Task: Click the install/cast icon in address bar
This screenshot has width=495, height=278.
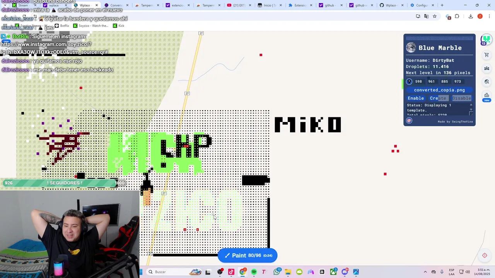Action: (418, 16)
